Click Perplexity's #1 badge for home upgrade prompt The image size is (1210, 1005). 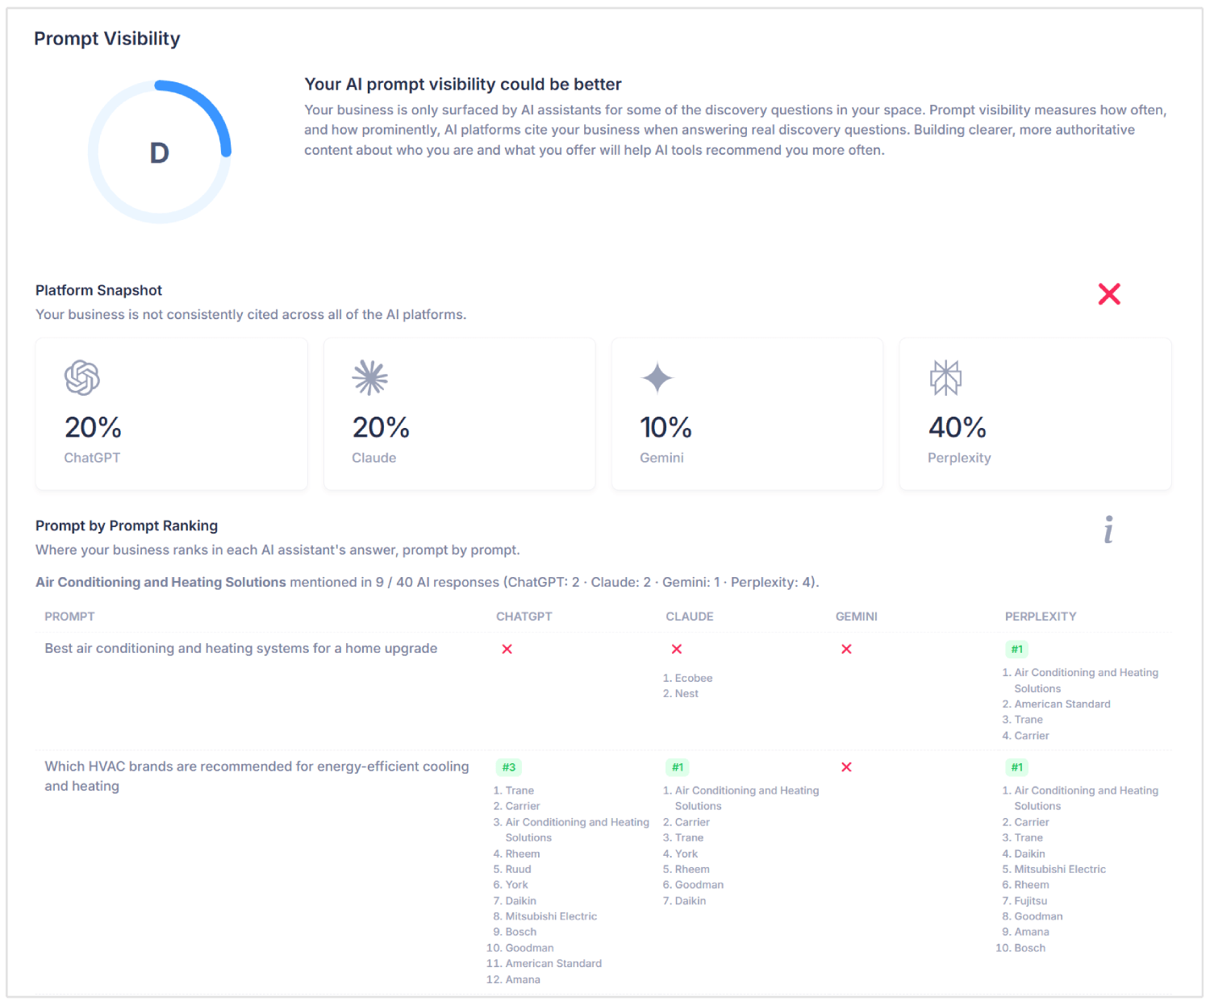[1017, 650]
